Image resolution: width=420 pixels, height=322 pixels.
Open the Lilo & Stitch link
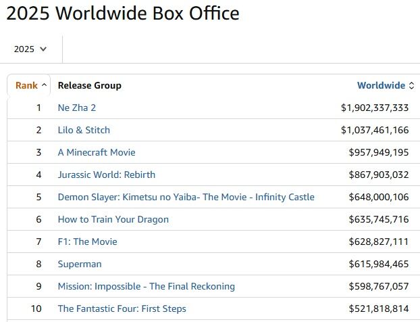coord(84,130)
